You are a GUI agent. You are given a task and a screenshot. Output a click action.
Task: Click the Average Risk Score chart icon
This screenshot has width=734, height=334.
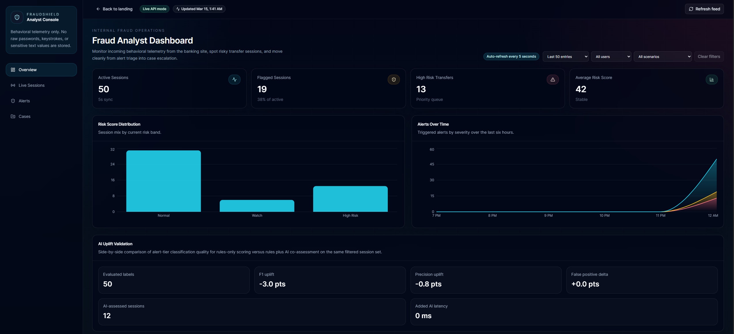(x=712, y=80)
